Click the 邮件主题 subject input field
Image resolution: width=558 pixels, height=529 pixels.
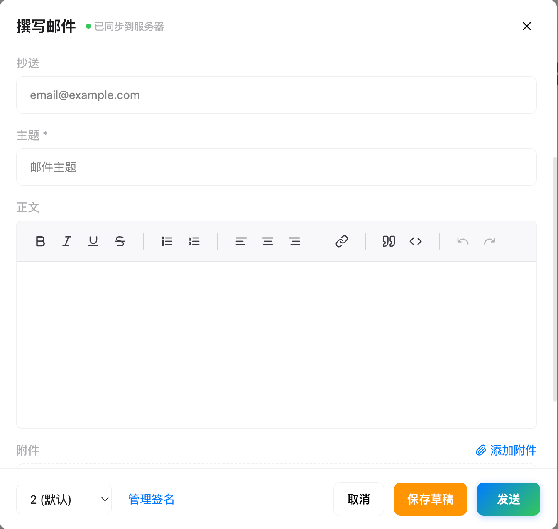coord(277,167)
